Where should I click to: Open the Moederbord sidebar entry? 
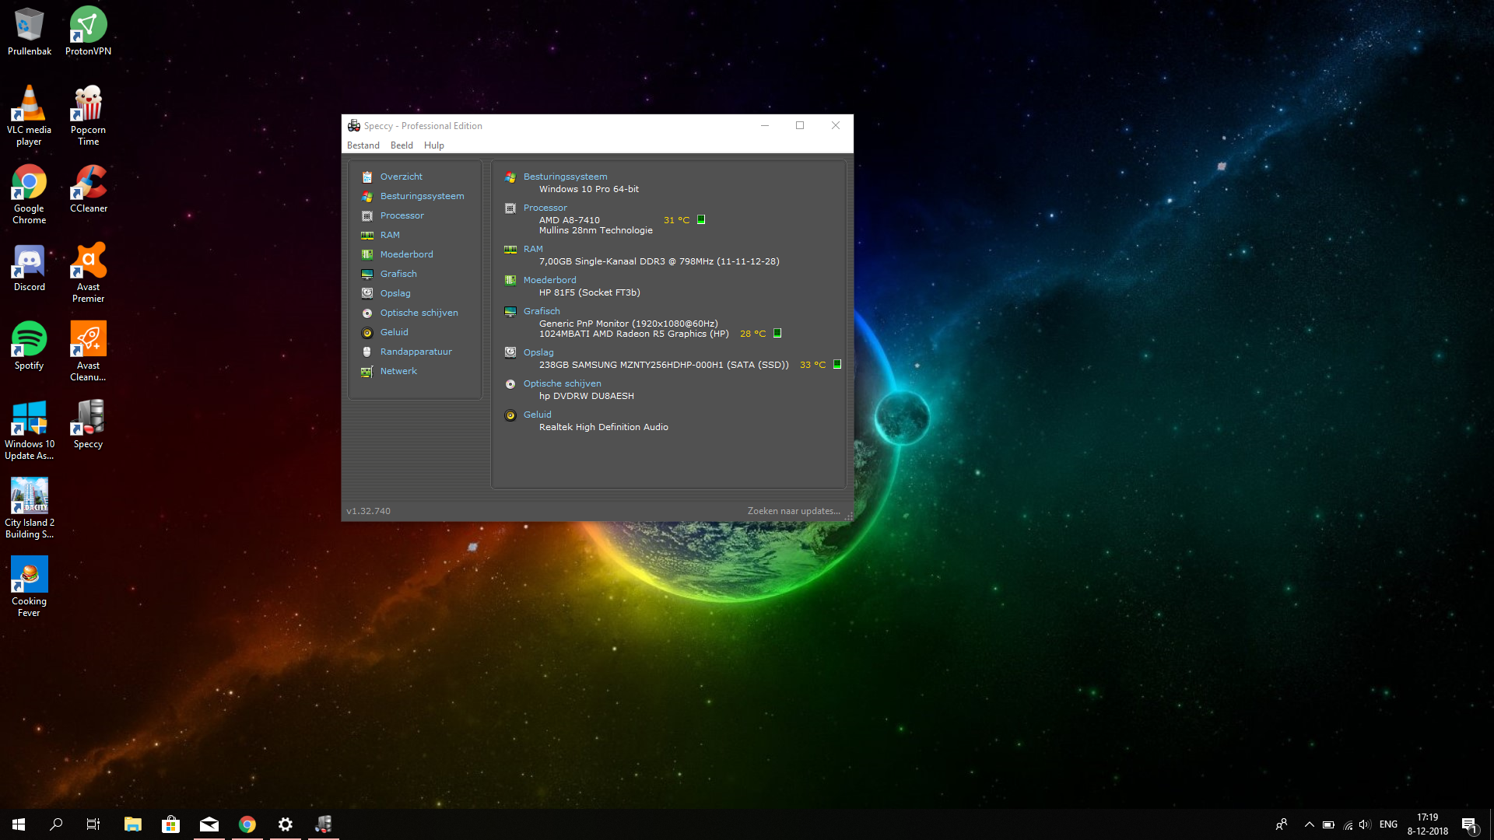[406, 254]
